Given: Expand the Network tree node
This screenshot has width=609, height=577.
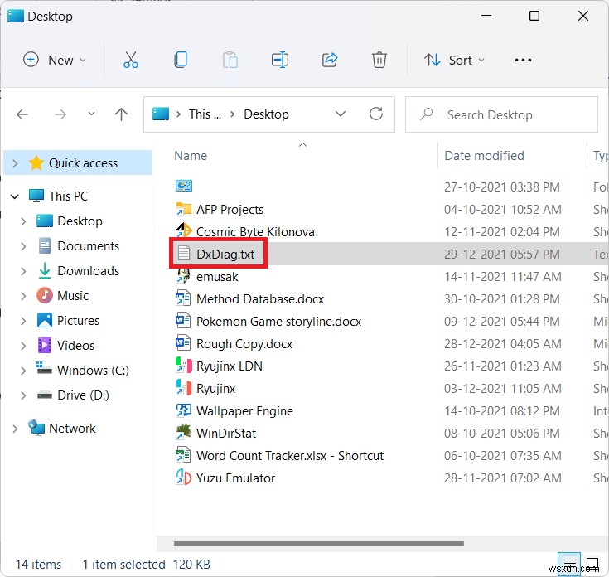Looking at the screenshot, I should [15, 428].
